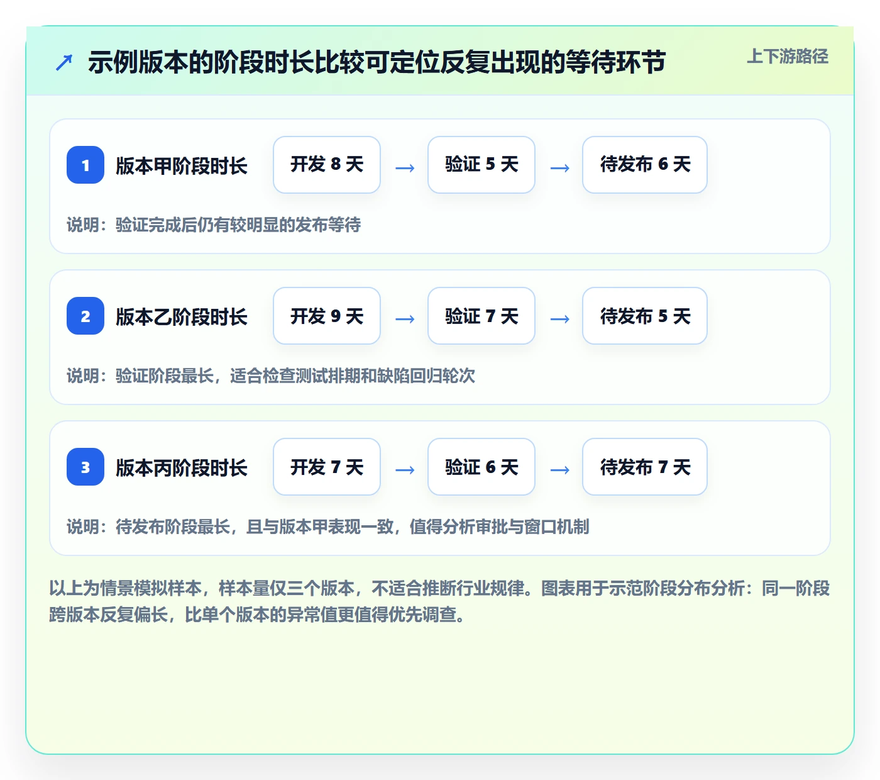Click arrow between 开发 9 天 and 验证 7 天

pyautogui.click(x=405, y=318)
